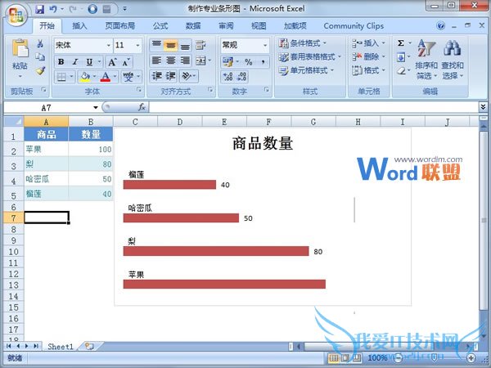
Task: Toggle italic formatting
Action: [x=75, y=62]
